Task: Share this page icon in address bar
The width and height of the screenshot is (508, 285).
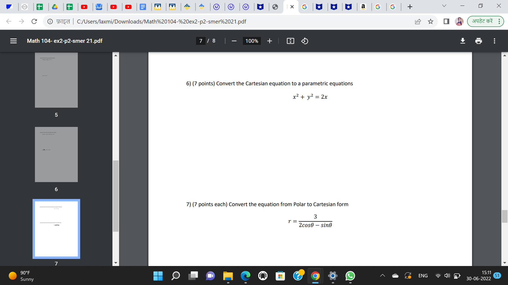Action: coord(418,21)
